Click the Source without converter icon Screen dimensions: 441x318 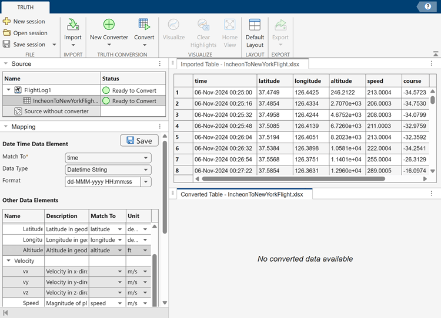[x=18, y=111]
